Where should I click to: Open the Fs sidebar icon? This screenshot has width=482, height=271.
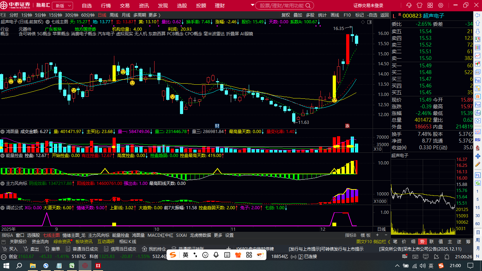478,175
